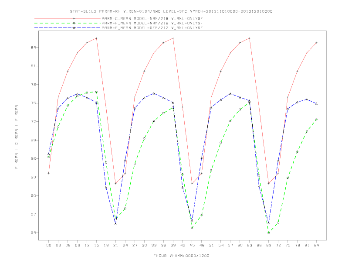
Task: Click the y-axis tick label 57
Action: point(34,214)
